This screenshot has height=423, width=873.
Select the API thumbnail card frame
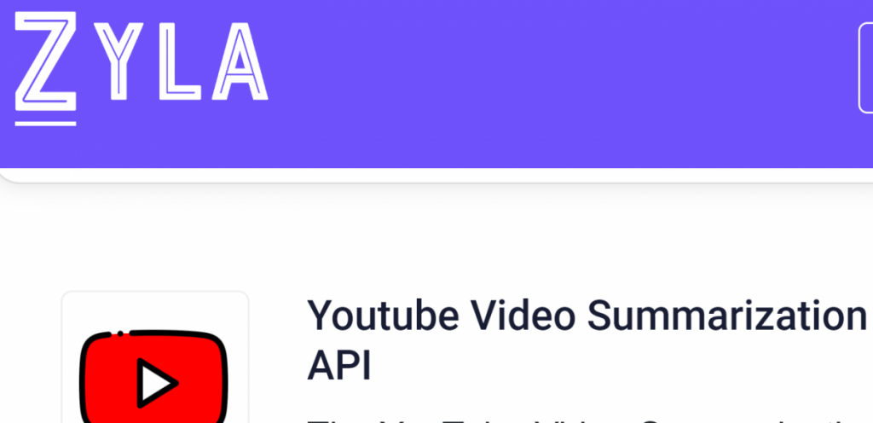point(155,356)
